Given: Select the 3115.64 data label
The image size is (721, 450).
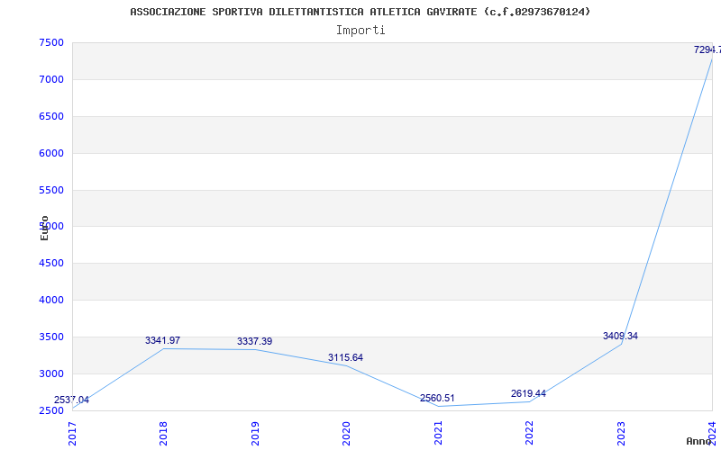Looking at the screenshot, I should [x=345, y=357].
